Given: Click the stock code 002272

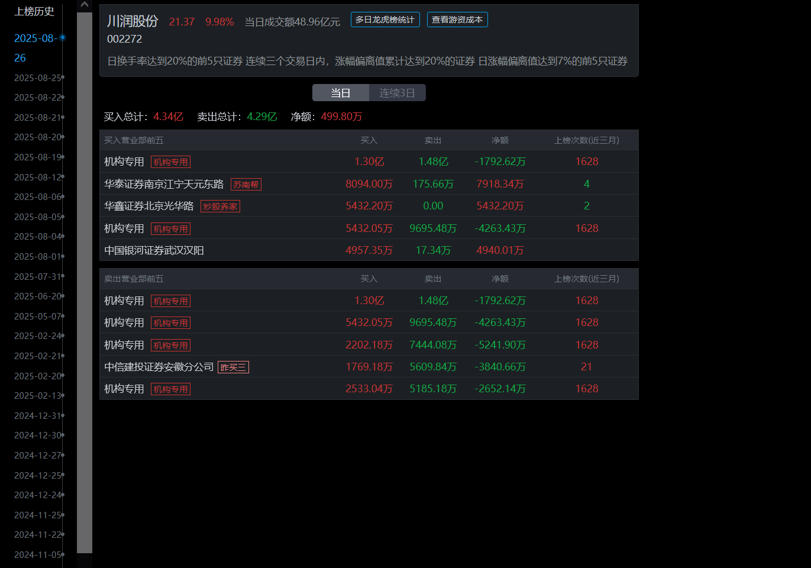Looking at the screenshot, I should 124,39.
